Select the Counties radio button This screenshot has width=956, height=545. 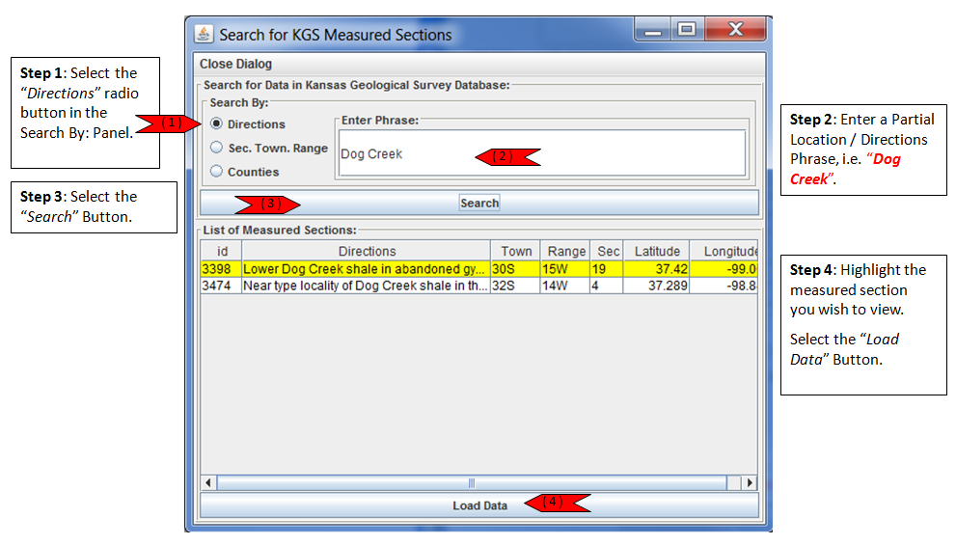pos(216,172)
